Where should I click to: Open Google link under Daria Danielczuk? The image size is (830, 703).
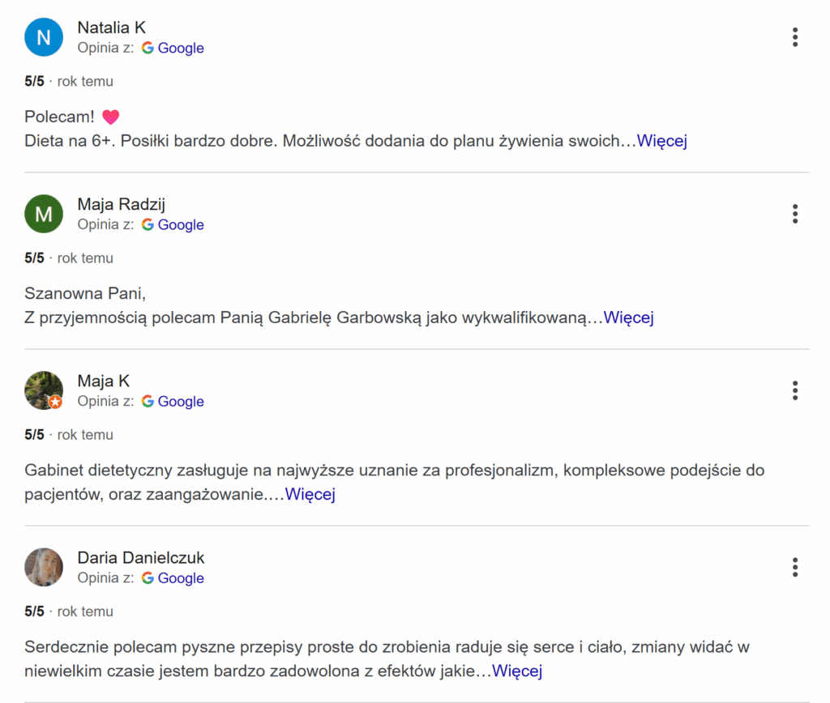(180, 578)
